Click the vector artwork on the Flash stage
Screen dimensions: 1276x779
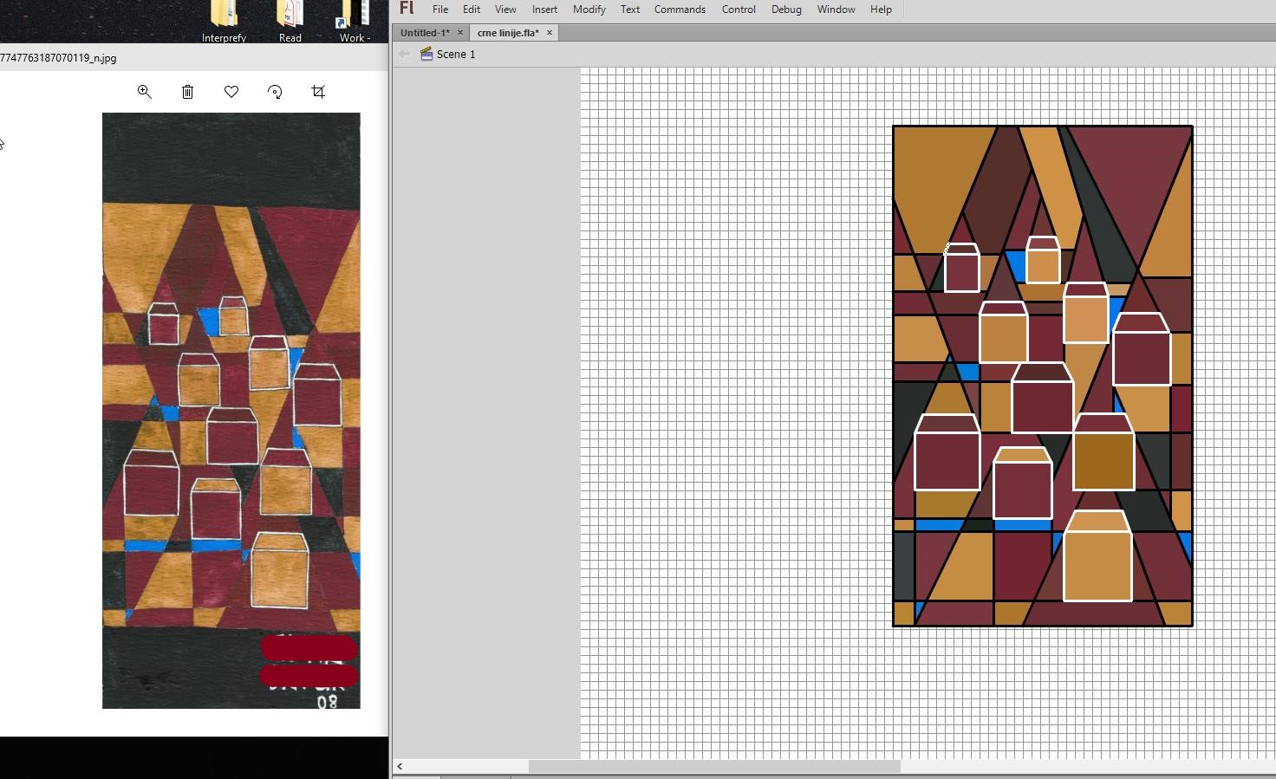coord(1043,376)
